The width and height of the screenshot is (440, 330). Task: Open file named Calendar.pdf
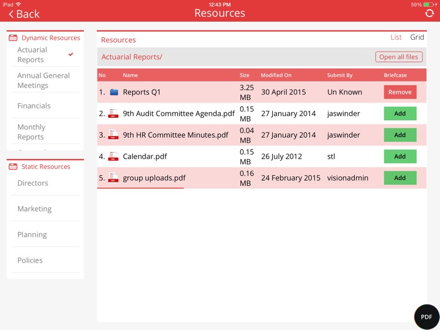(145, 156)
